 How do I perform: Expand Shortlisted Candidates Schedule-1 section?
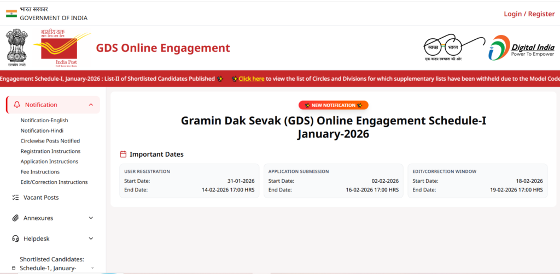[x=92, y=268]
